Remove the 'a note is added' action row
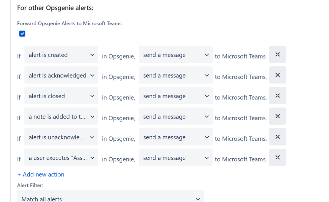This screenshot has width=329, height=202. (277, 116)
